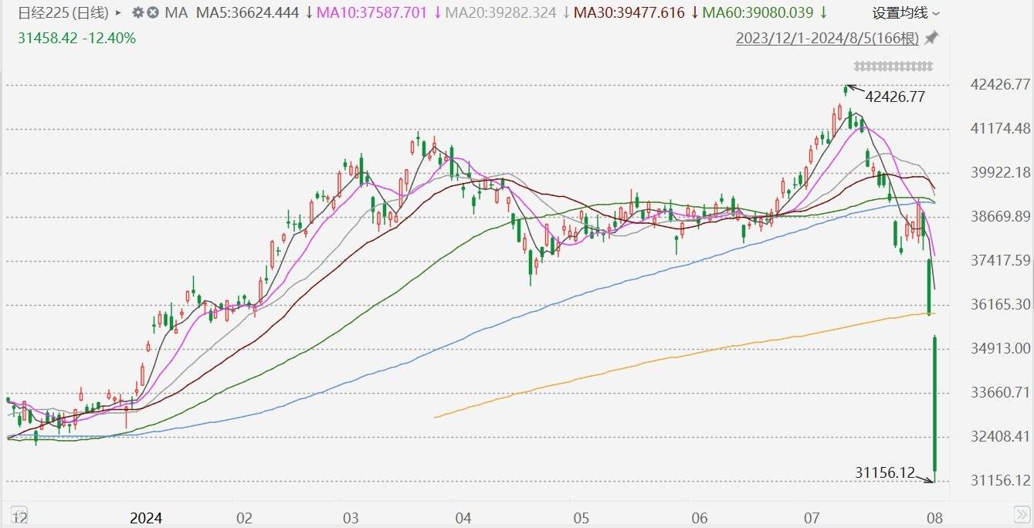Click the 07 month marker on axis
This screenshot has height=528, width=1034.
click(x=811, y=517)
